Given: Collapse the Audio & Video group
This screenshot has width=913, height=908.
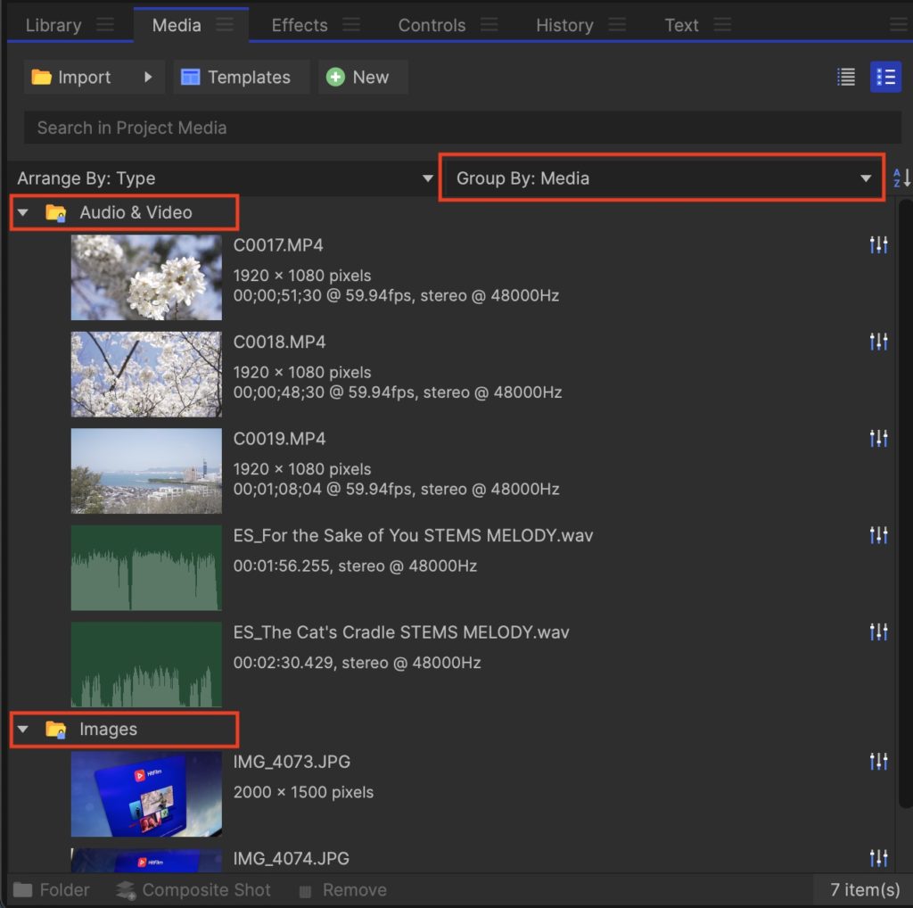Looking at the screenshot, I should tap(23, 213).
